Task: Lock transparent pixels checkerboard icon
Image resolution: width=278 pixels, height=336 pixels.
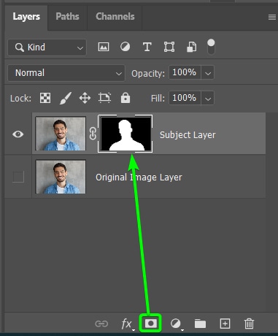Action: (45, 98)
